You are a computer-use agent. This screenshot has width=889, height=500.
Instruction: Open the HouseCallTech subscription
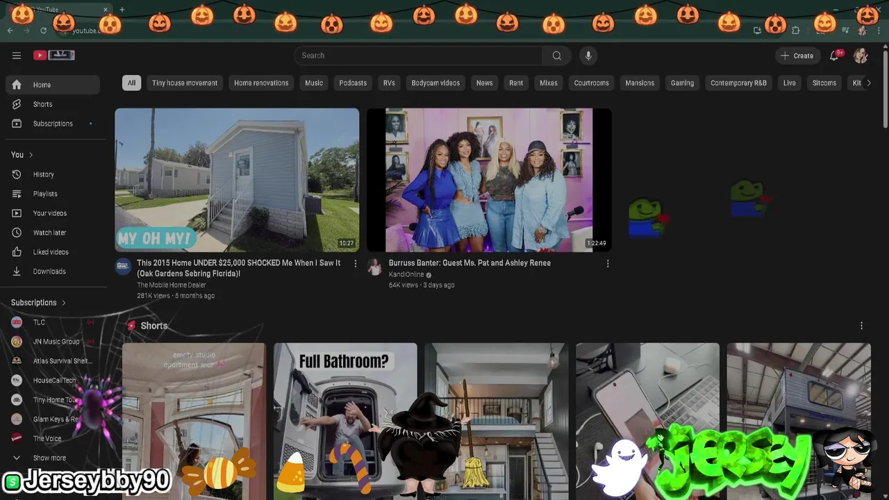pyautogui.click(x=53, y=381)
